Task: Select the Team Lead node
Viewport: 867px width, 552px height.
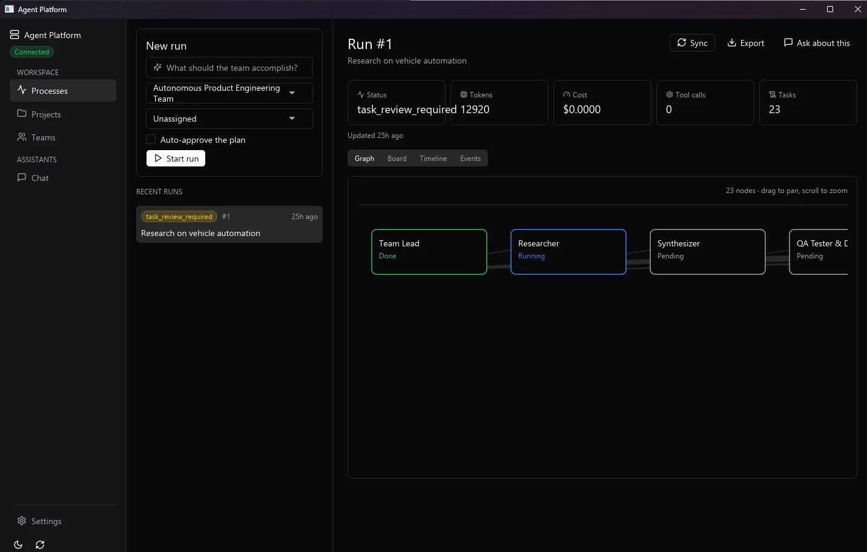Action: pos(429,252)
